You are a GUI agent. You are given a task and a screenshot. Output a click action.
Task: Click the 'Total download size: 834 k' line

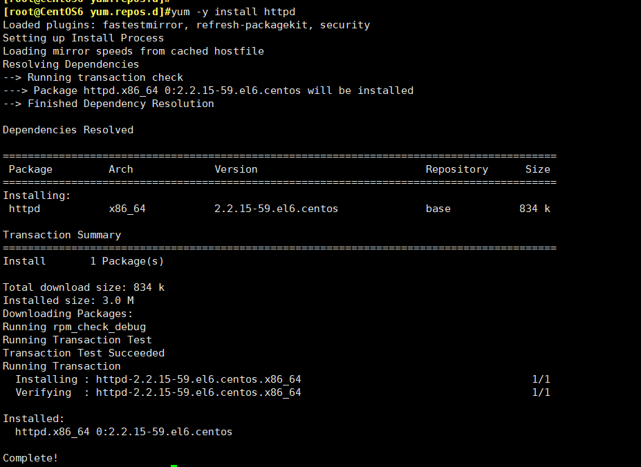(84, 287)
